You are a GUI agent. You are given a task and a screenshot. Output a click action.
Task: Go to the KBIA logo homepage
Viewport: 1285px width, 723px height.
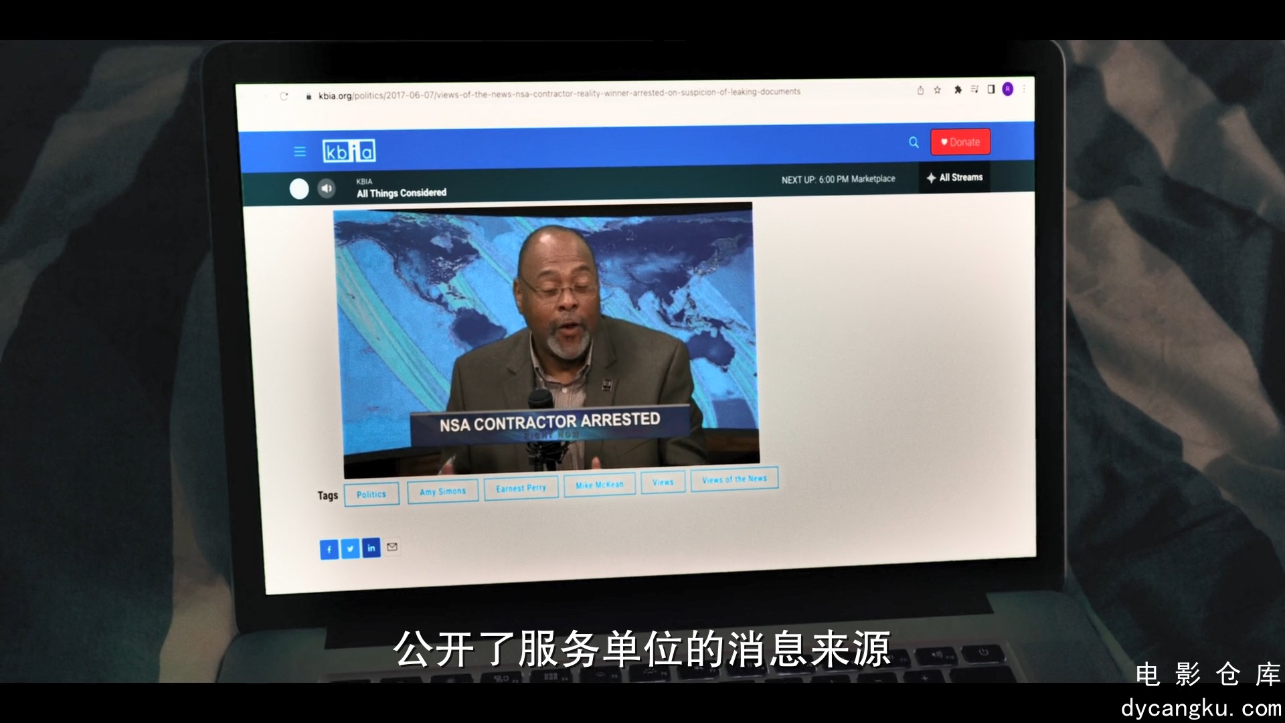[349, 151]
